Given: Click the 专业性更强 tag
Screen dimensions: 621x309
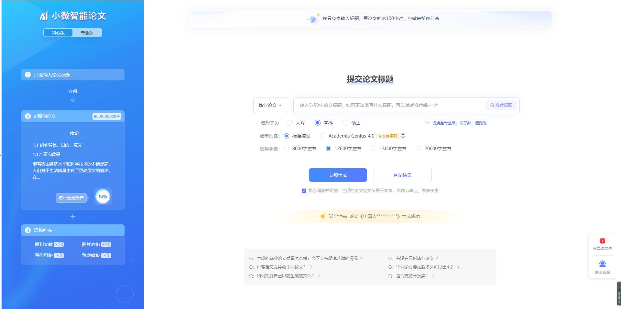Looking at the screenshot, I should (x=387, y=136).
